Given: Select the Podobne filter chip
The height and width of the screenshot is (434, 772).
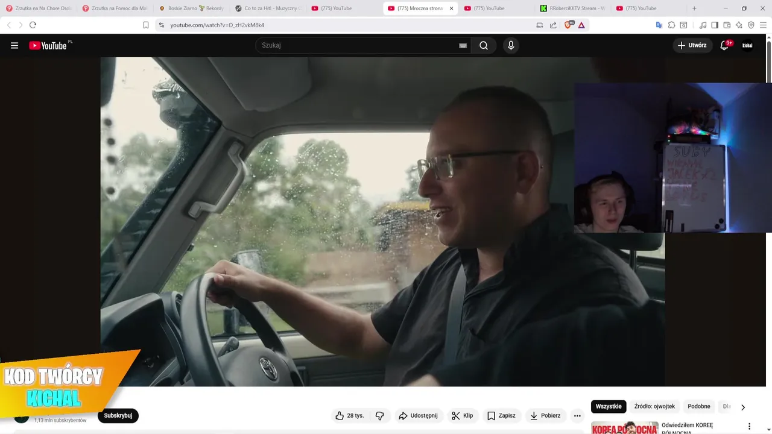Looking at the screenshot, I should point(699,406).
